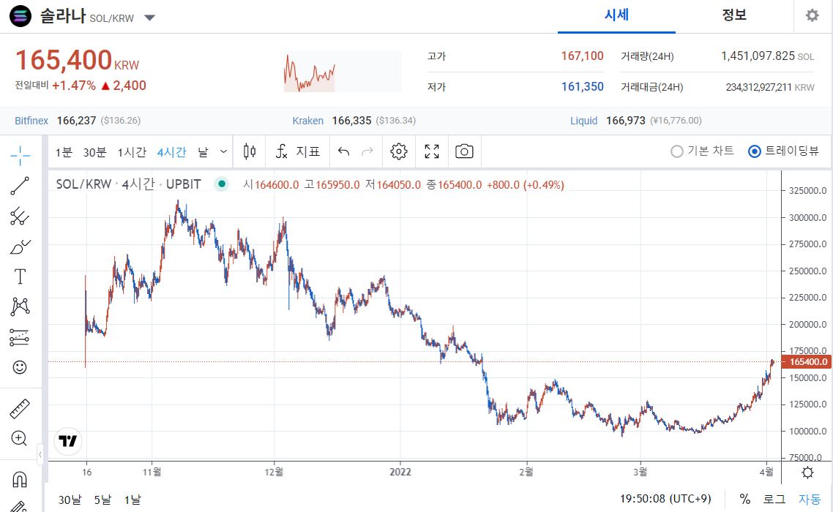
Task: Set interval to 4시간
Action: 171,152
